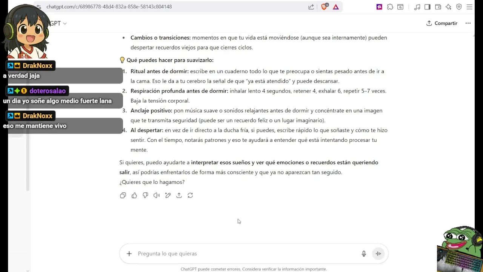The height and width of the screenshot is (272, 483).
Task: Click 'Qué puedes hacer para suavizarlo:' heading
Action: tap(170, 60)
